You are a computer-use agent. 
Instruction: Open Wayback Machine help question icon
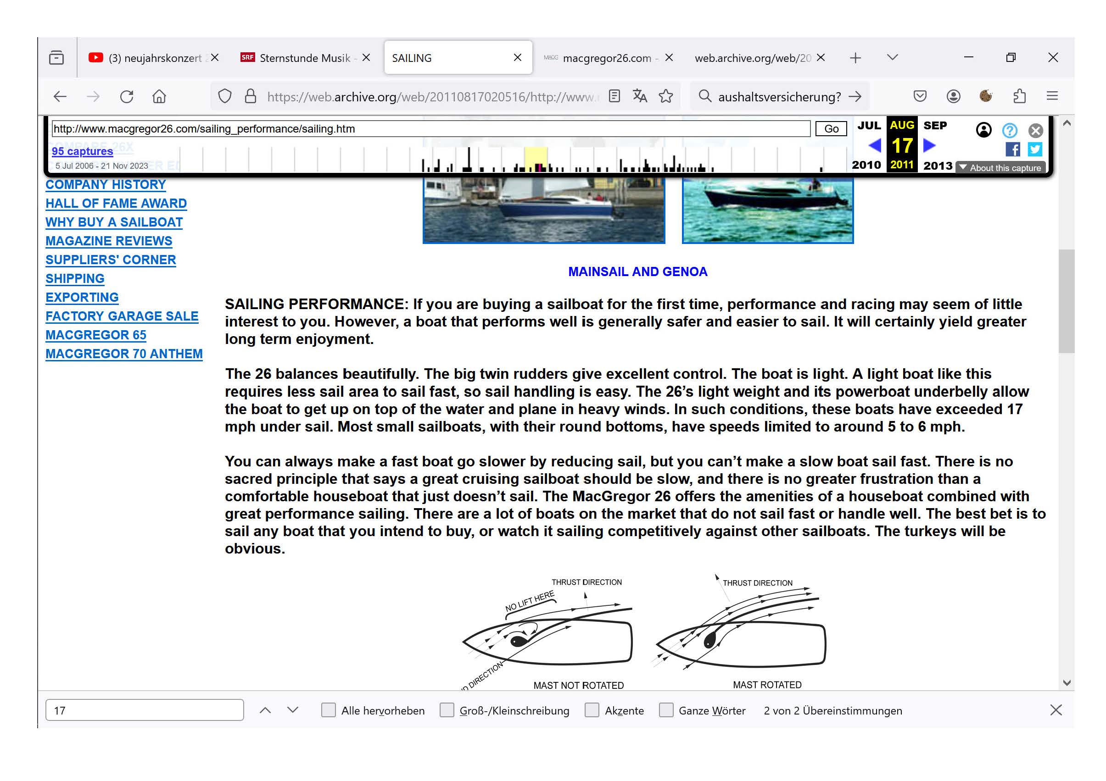coord(1009,131)
